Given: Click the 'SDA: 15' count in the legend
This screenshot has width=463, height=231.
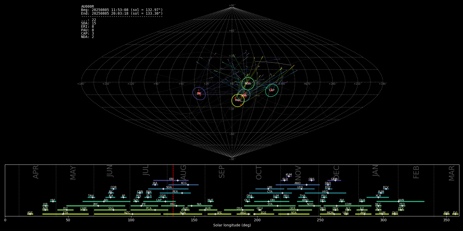Looking at the screenshot, I should (x=88, y=23).
